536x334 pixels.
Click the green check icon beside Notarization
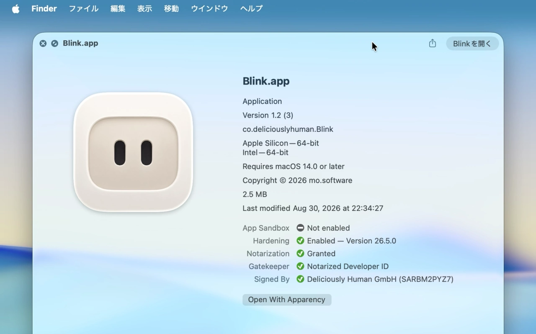tap(300, 254)
